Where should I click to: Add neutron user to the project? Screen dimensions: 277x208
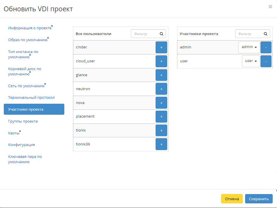(x=161, y=89)
